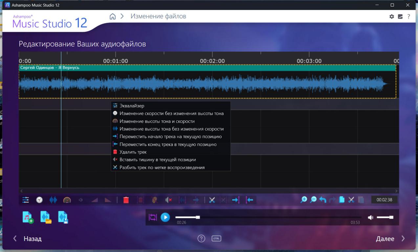The height and width of the screenshot is (252, 418).
Task: Click the zoom in magnifier icon
Action: pyautogui.click(x=304, y=199)
